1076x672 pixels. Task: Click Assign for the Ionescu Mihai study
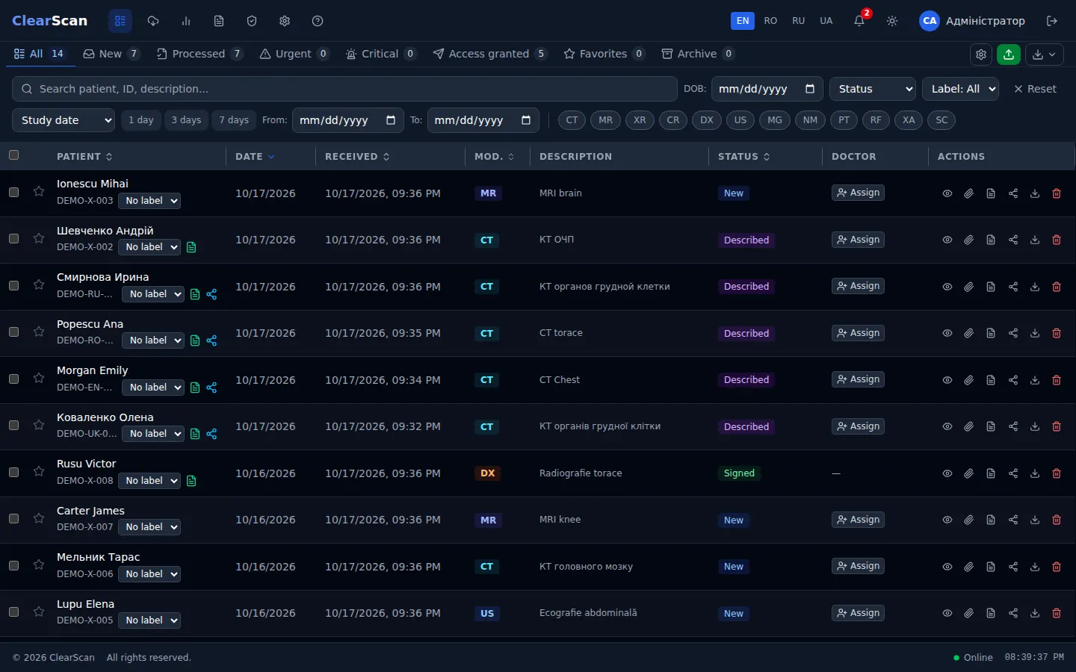(x=858, y=193)
